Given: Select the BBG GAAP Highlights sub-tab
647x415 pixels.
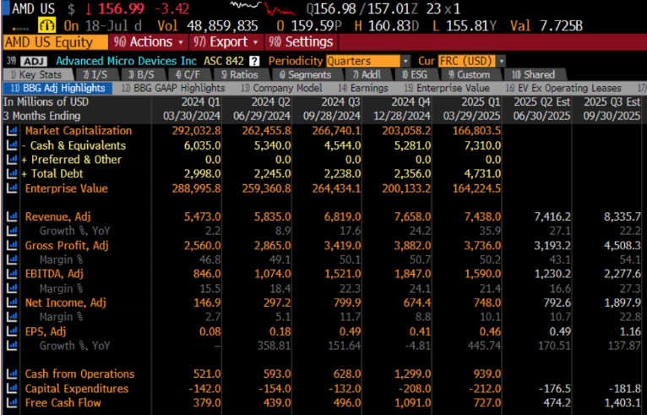Looking at the screenshot, I should click(x=173, y=89).
